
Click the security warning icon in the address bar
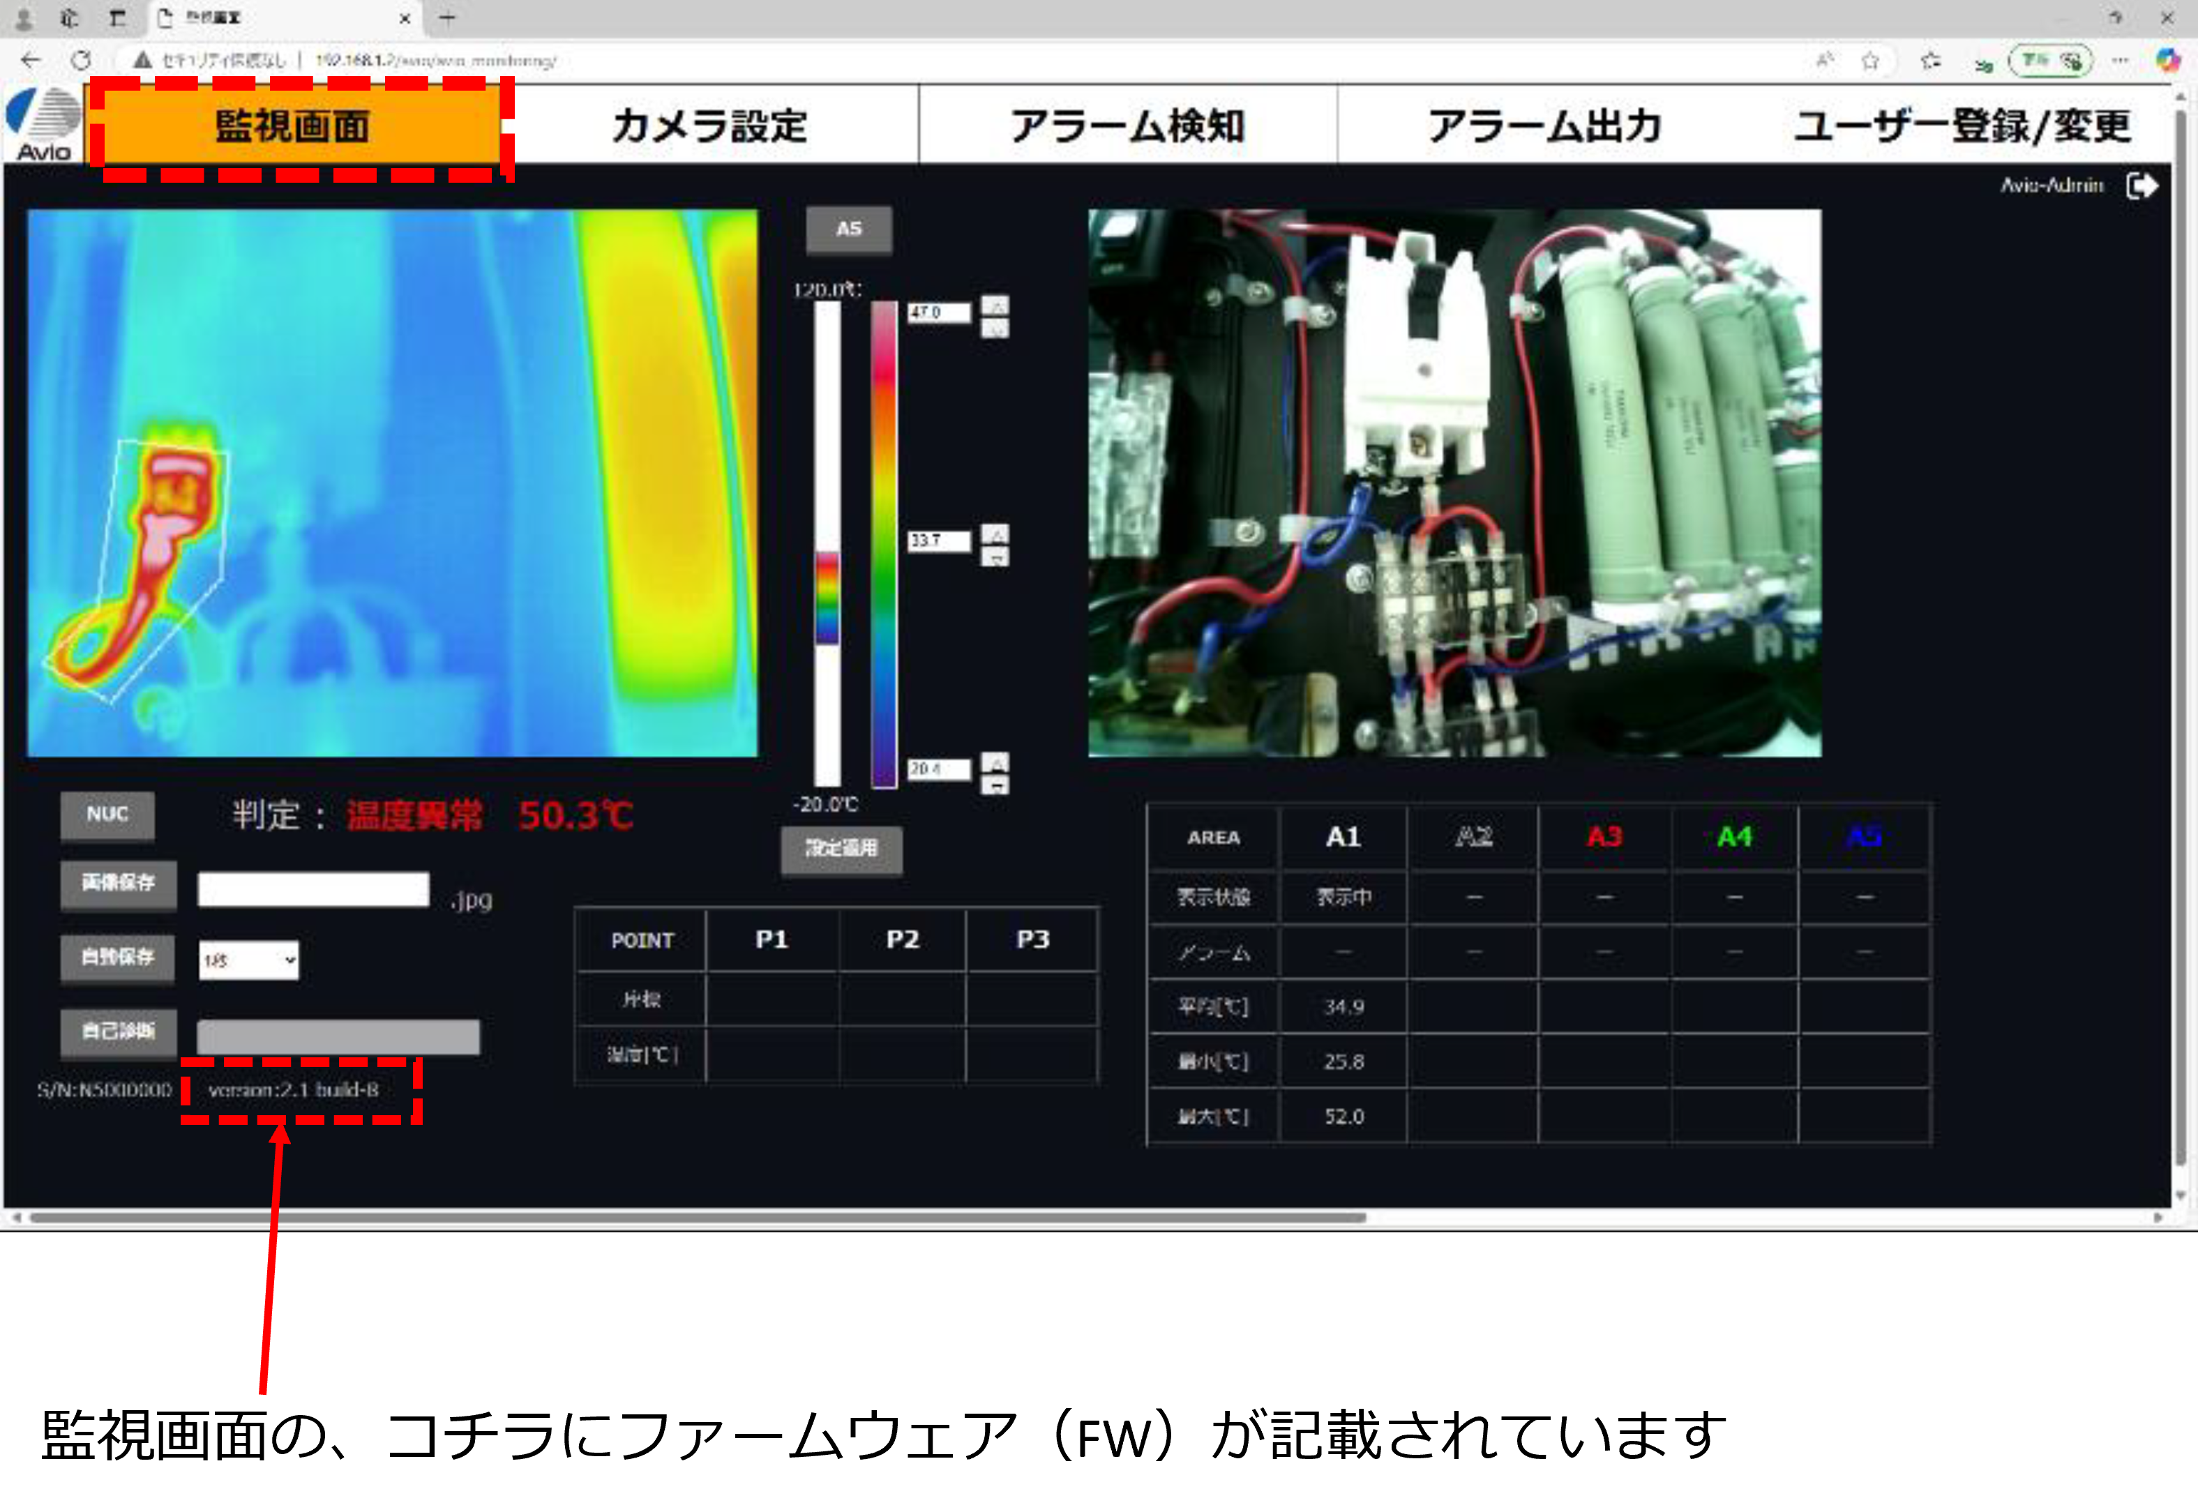pos(140,60)
